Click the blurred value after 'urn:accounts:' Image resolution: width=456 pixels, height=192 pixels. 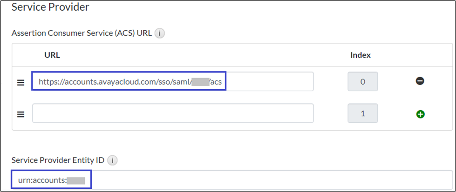[x=76, y=180]
